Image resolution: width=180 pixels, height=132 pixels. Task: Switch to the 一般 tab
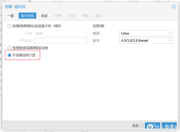tap(11, 16)
